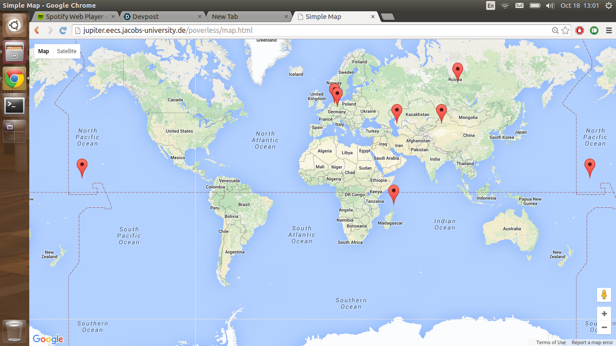Open the Wi-Fi network indicator
The width and height of the screenshot is (616, 346).
505,5
